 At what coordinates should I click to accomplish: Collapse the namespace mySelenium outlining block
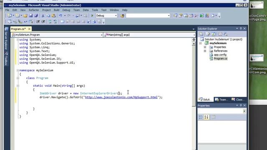(x=18, y=70)
